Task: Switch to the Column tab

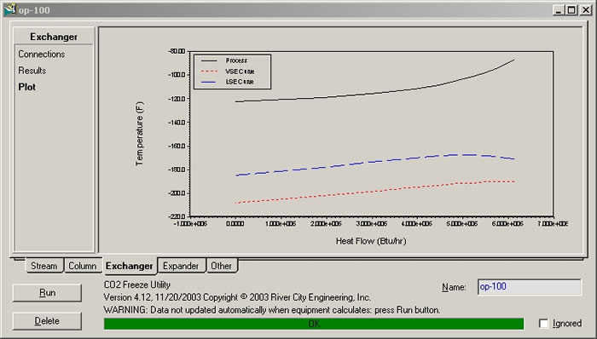Action: point(82,266)
